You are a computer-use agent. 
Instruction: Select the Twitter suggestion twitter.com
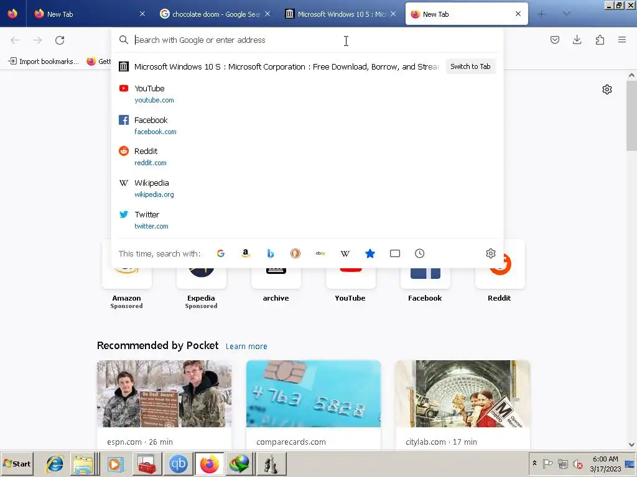coord(307,220)
